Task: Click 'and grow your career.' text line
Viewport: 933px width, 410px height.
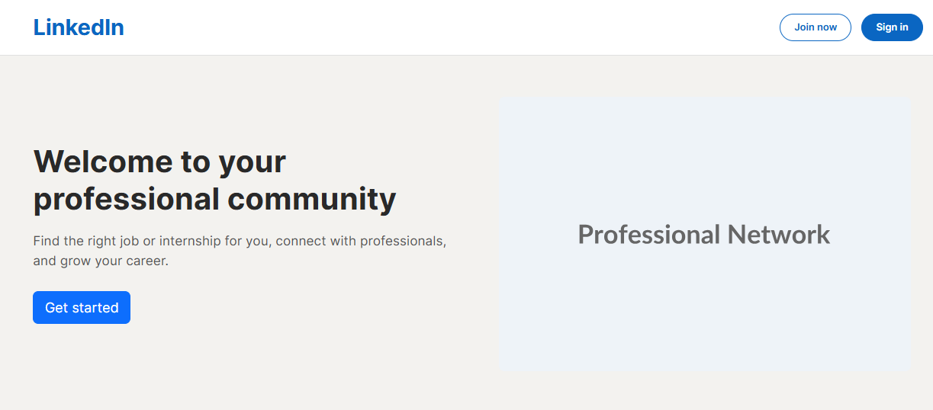Action: [101, 261]
